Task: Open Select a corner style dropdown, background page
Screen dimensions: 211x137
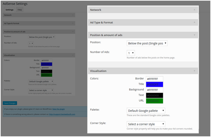Action: (x=41, y=90)
